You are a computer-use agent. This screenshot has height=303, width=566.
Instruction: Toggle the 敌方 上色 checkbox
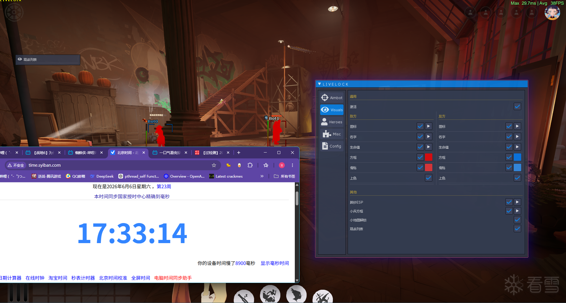point(428,178)
